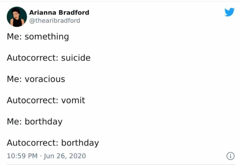Click the word 'something' in the tweet
240x165 pixels.
coord(47,37)
